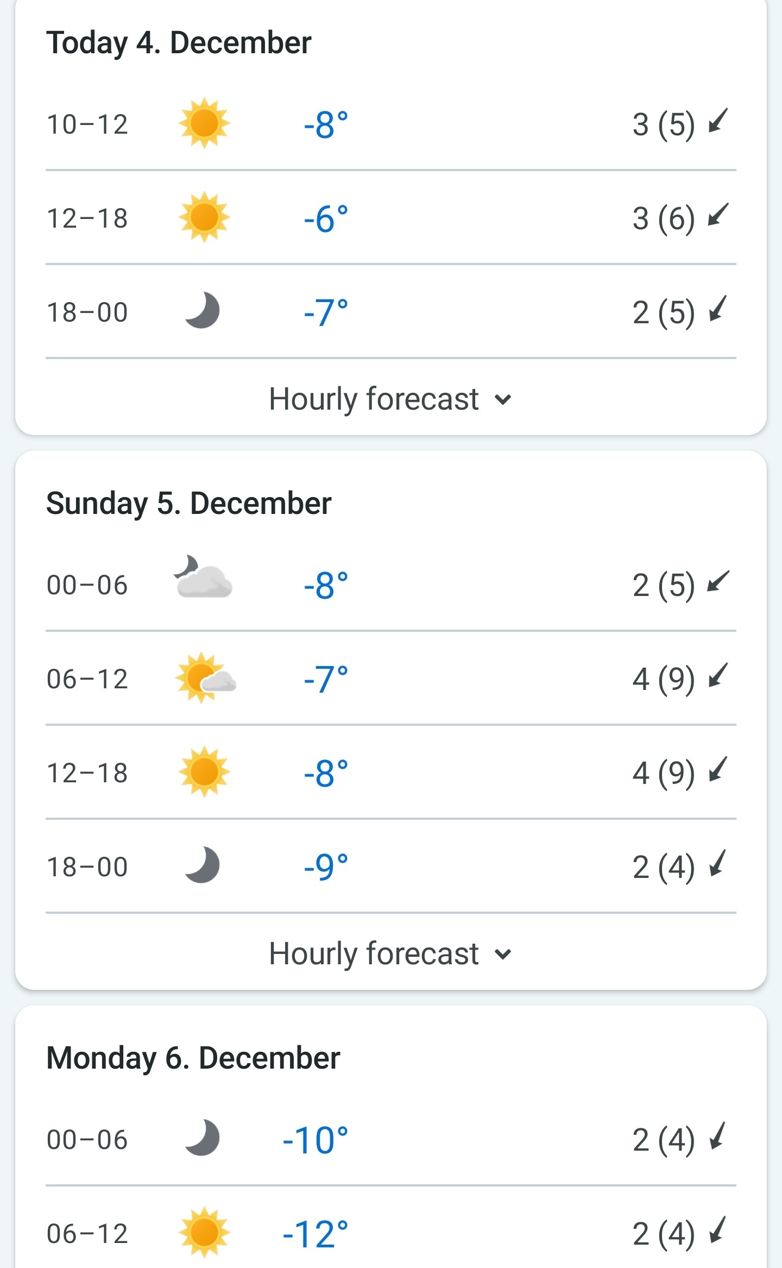Image resolution: width=782 pixels, height=1268 pixels.
Task: Click the moon icon for Sunday 18–00
Action: pyautogui.click(x=203, y=865)
